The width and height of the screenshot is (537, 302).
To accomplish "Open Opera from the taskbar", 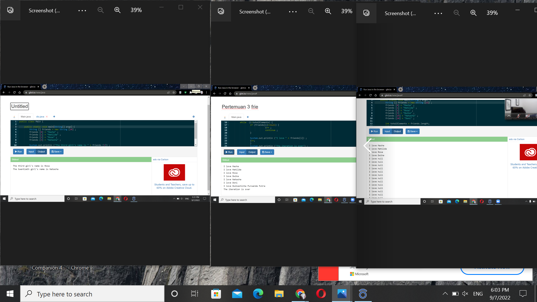I will (x=321, y=294).
